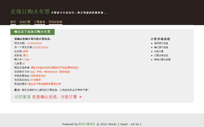Select the 订票详细流程 sidebar heading
This screenshot has width=204, height=127.
point(160,39)
